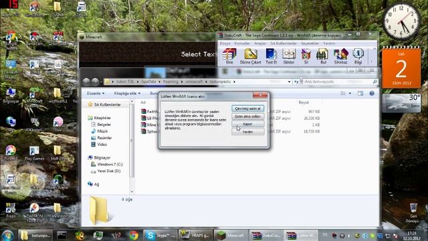Screen dimensions: 428x241
Task: Click the Kapat button in license dialog
Action: point(248,124)
